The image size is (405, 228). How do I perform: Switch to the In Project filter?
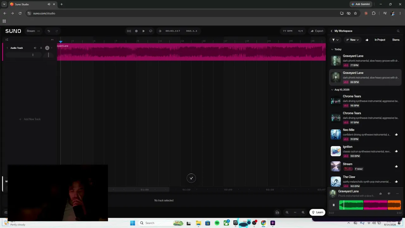(380, 40)
